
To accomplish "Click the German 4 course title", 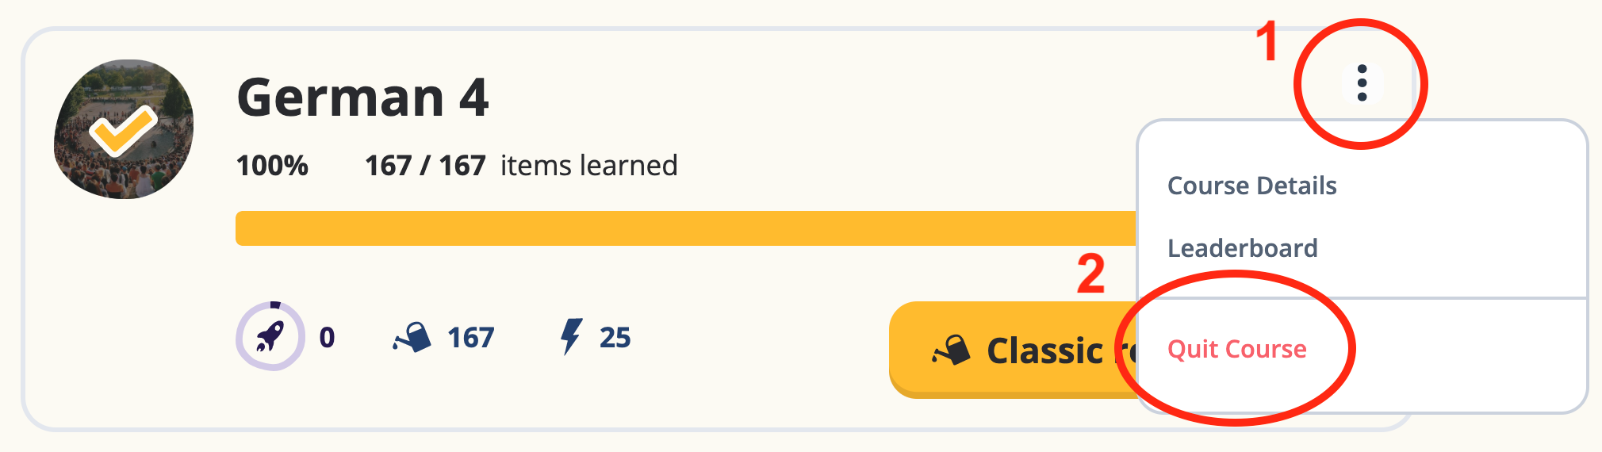I will [x=362, y=98].
